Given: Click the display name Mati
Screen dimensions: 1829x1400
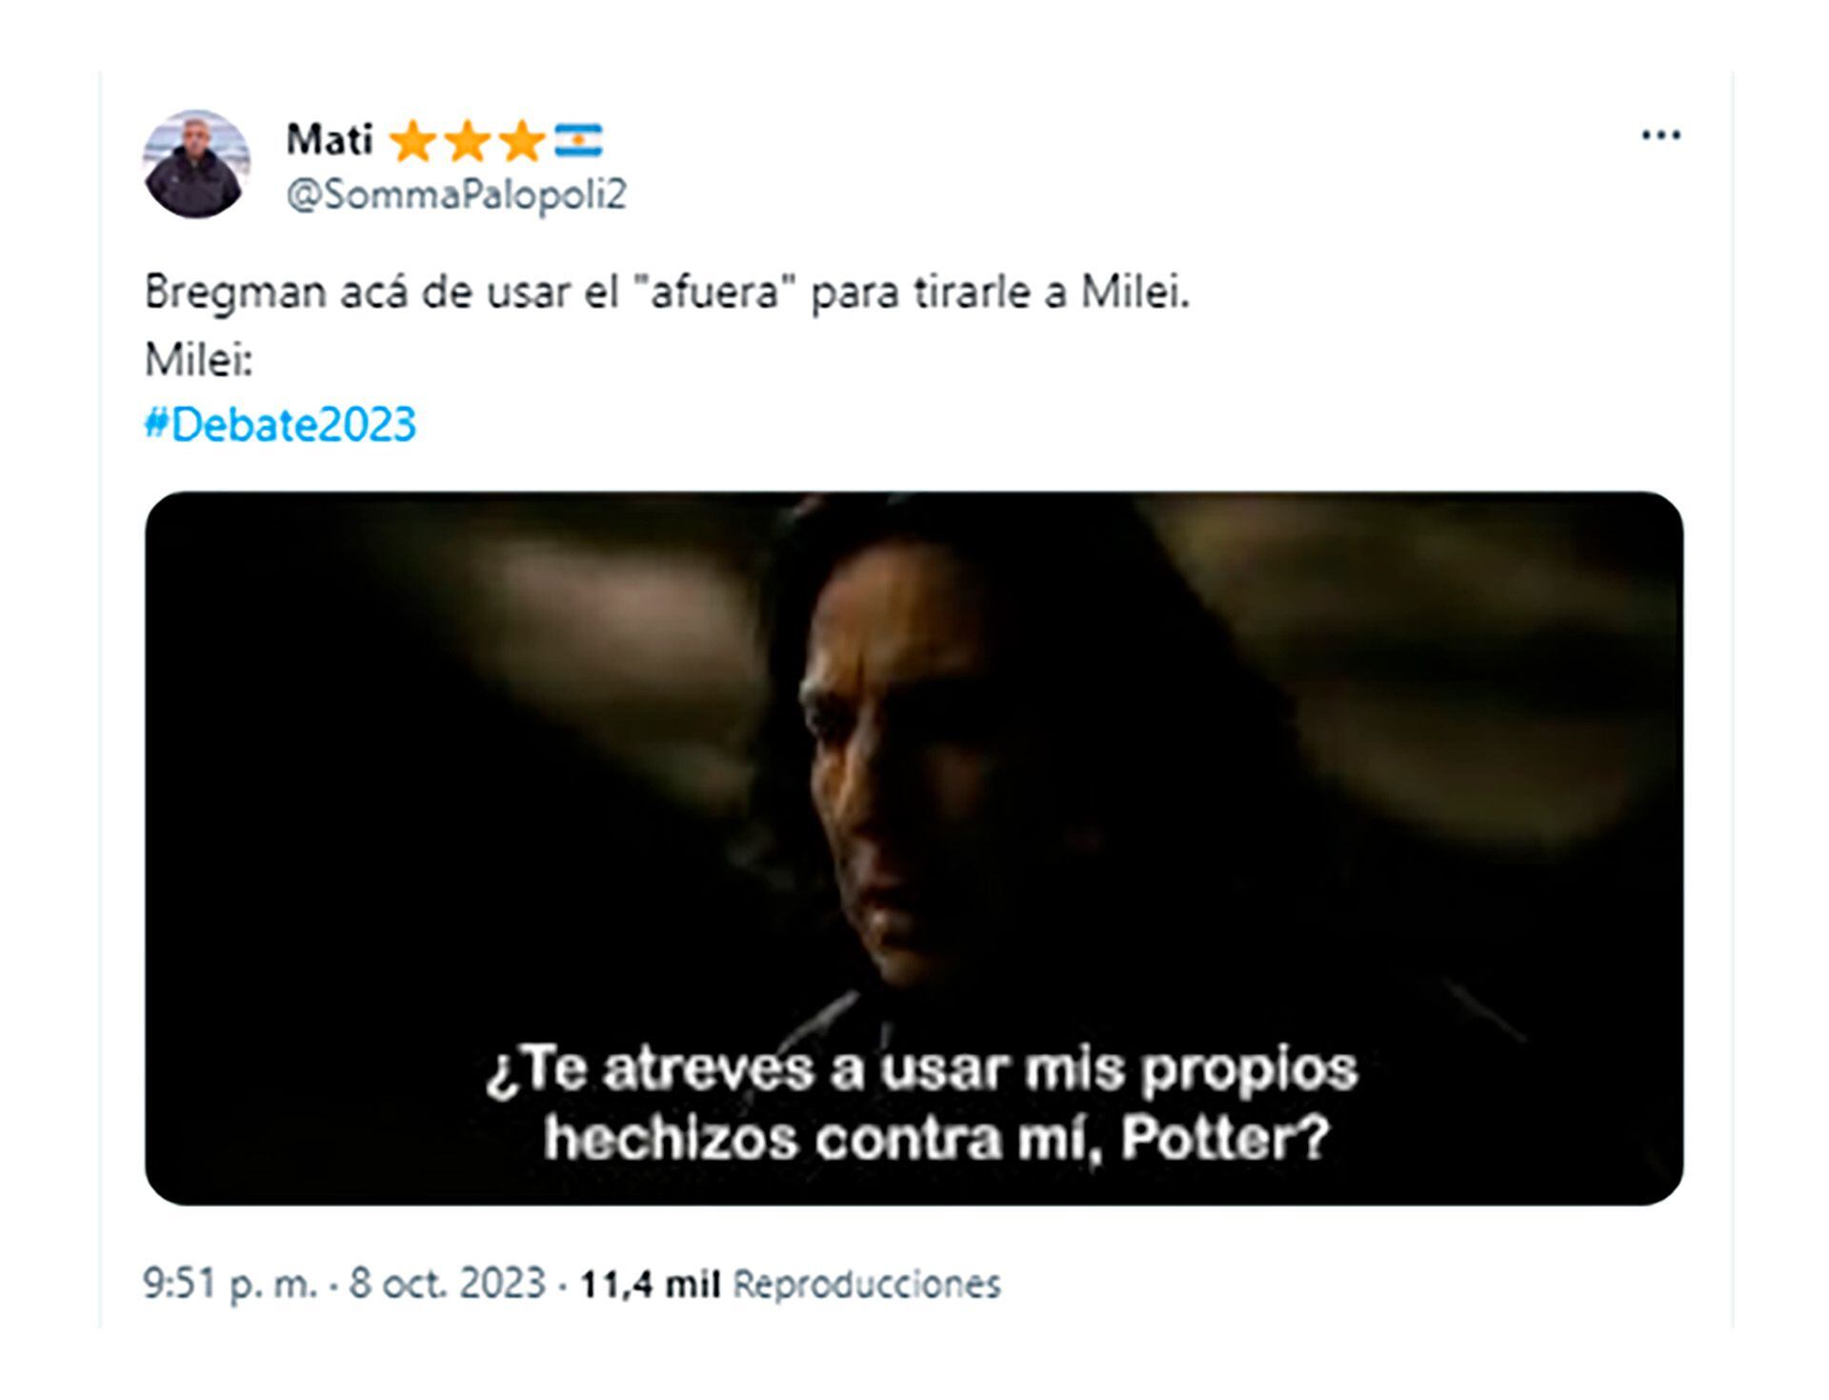Looking at the screenshot, I should pos(330,140).
